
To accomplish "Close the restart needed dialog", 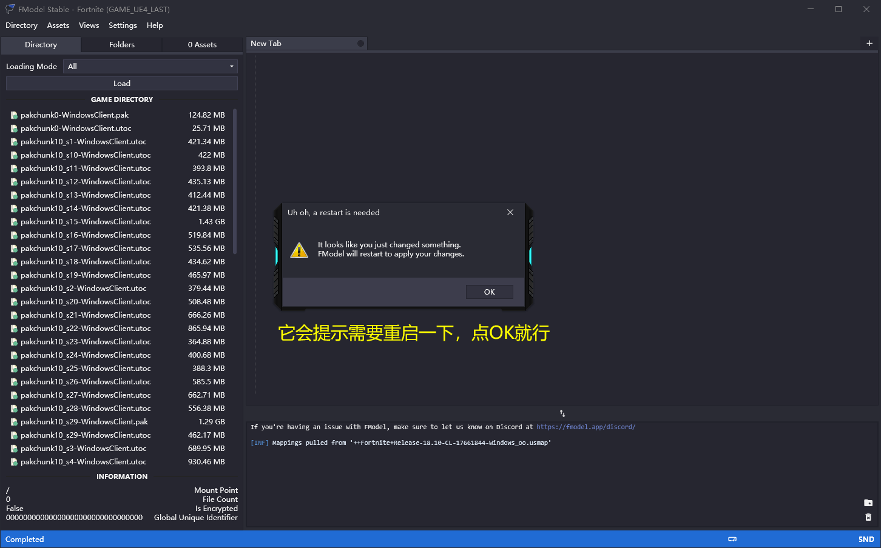I will tap(510, 212).
